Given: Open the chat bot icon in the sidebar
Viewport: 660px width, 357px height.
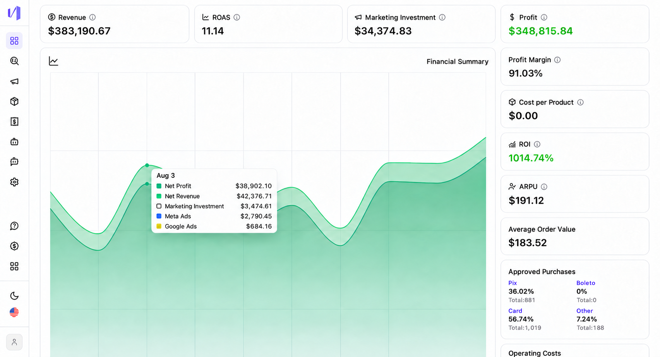Looking at the screenshot, I should tap(14, 161).
